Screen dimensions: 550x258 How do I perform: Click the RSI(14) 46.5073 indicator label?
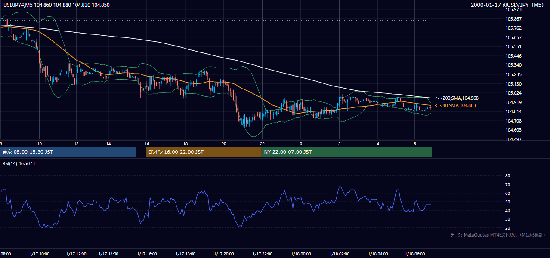(x=19, y=163)
